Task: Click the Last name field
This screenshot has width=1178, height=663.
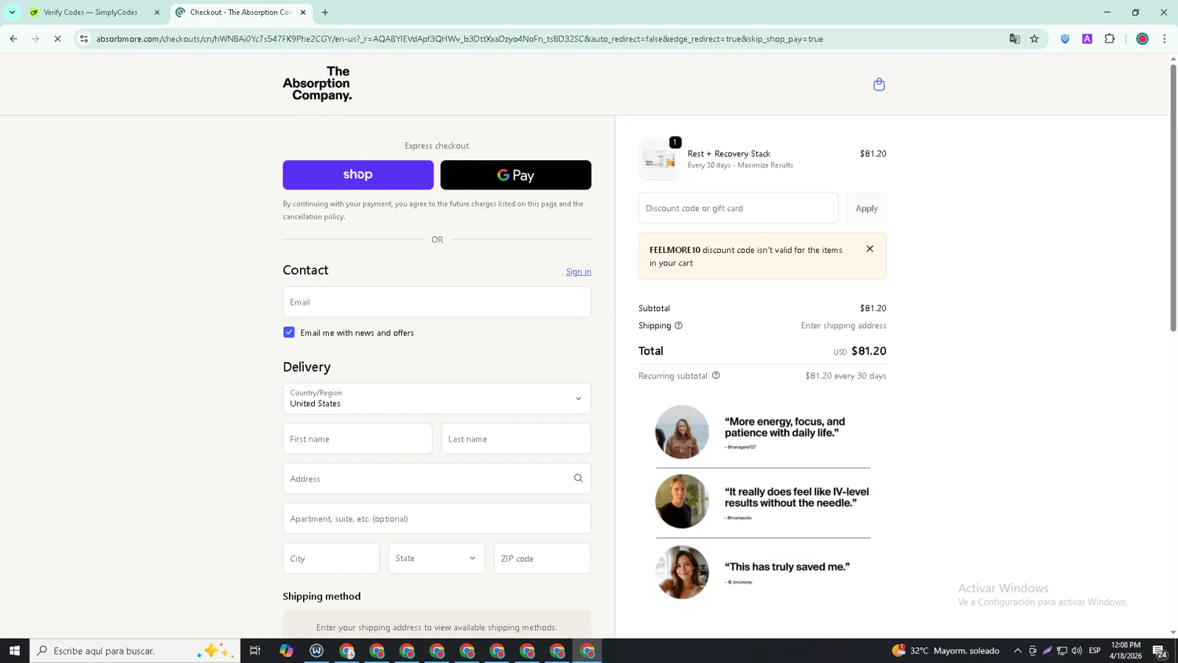Action: [516, 439]
